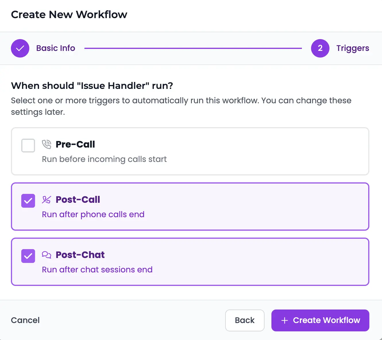Click the Post-Chat chat bubbles icon

[46, 255]
